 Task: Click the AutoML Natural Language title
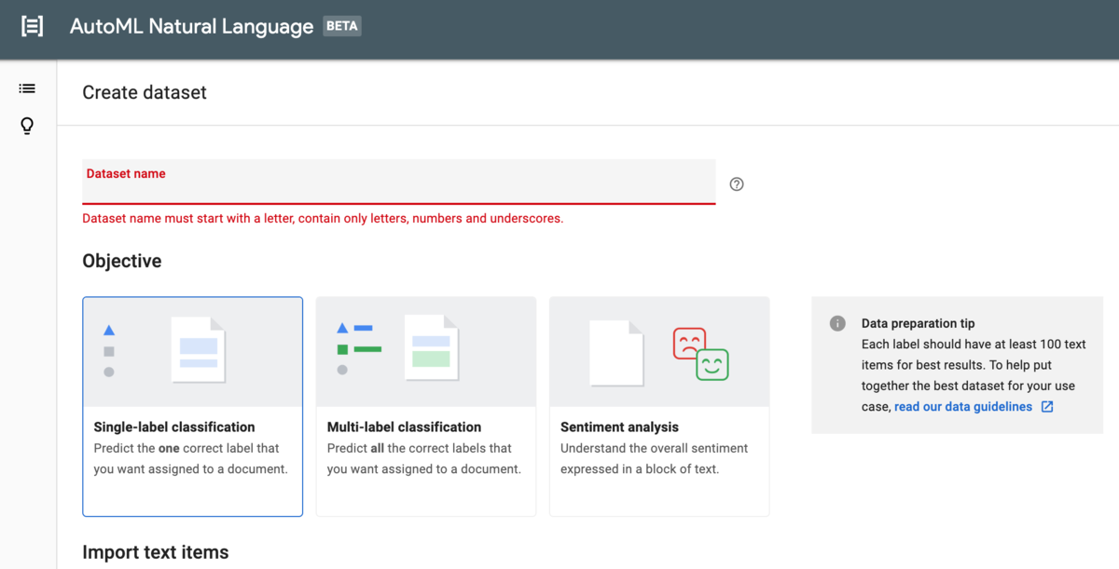tap(191, 27)
